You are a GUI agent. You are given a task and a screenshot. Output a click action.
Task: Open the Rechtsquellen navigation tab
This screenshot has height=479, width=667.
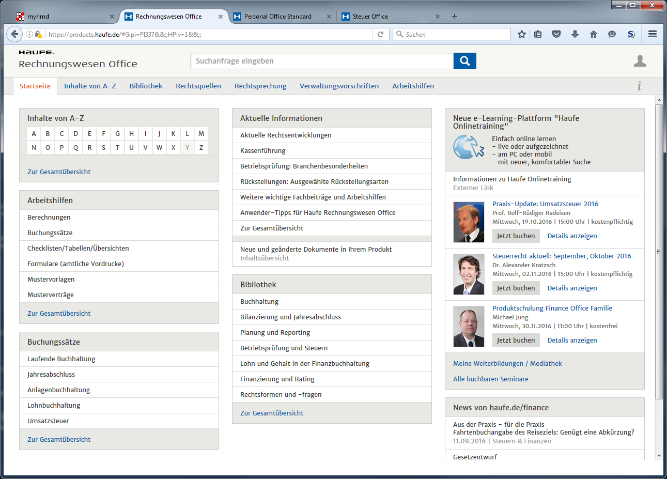coord(198,86)
